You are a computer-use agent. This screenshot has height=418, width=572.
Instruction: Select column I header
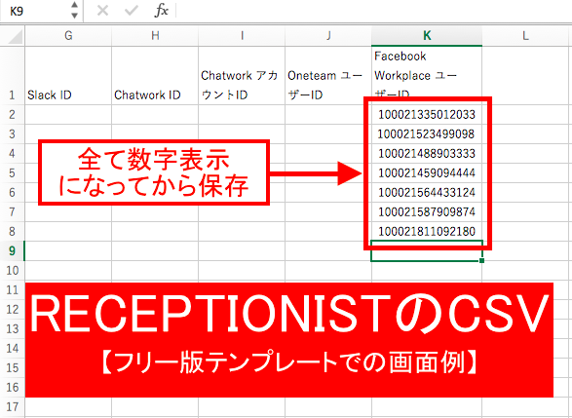click(242, 36)
